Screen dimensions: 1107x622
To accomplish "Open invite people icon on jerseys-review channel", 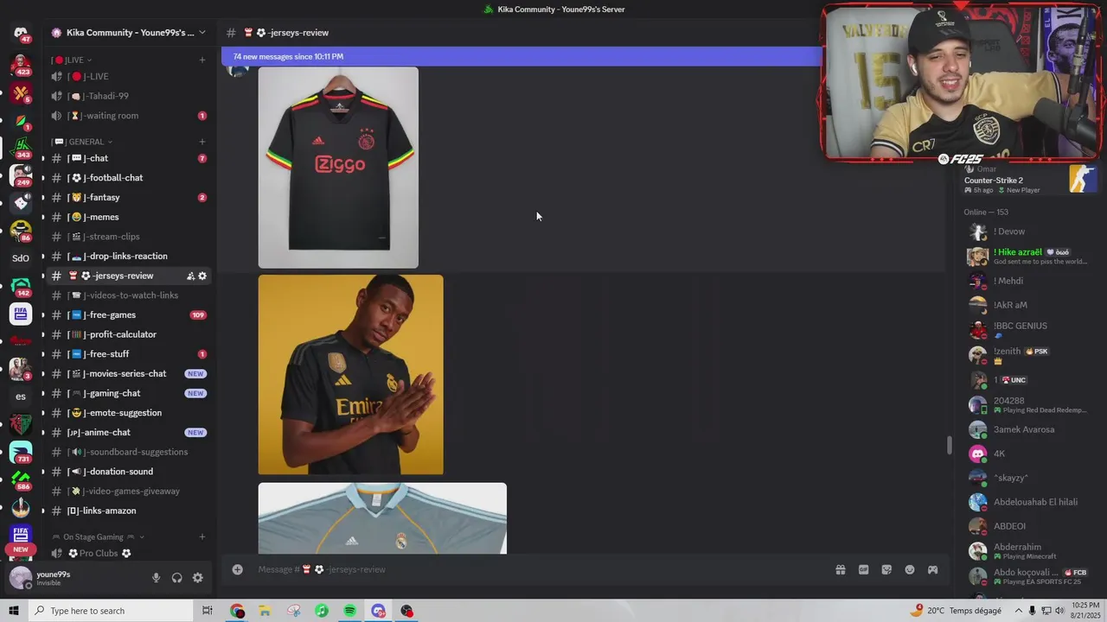I will coord(190,276).
